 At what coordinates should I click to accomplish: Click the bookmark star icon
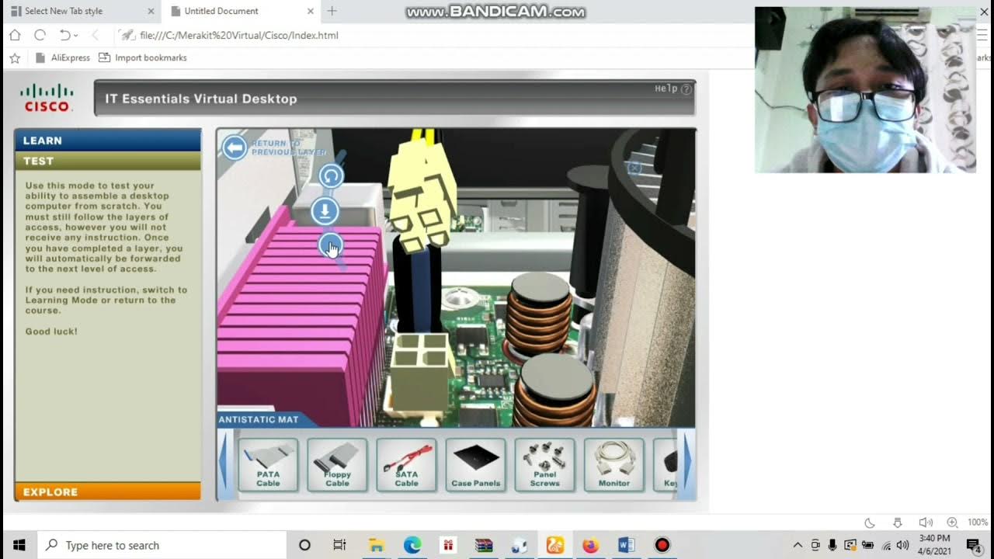point(14,57)
